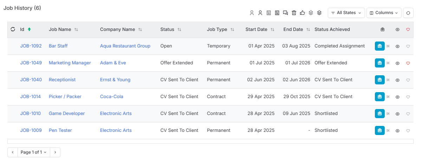Screen dimensions: 423x160
Task: Open the Columns chooser dropdown
Action: click(x=384, y=13)
